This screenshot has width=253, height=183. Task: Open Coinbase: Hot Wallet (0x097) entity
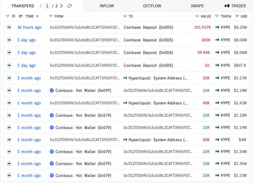[83, 91]
